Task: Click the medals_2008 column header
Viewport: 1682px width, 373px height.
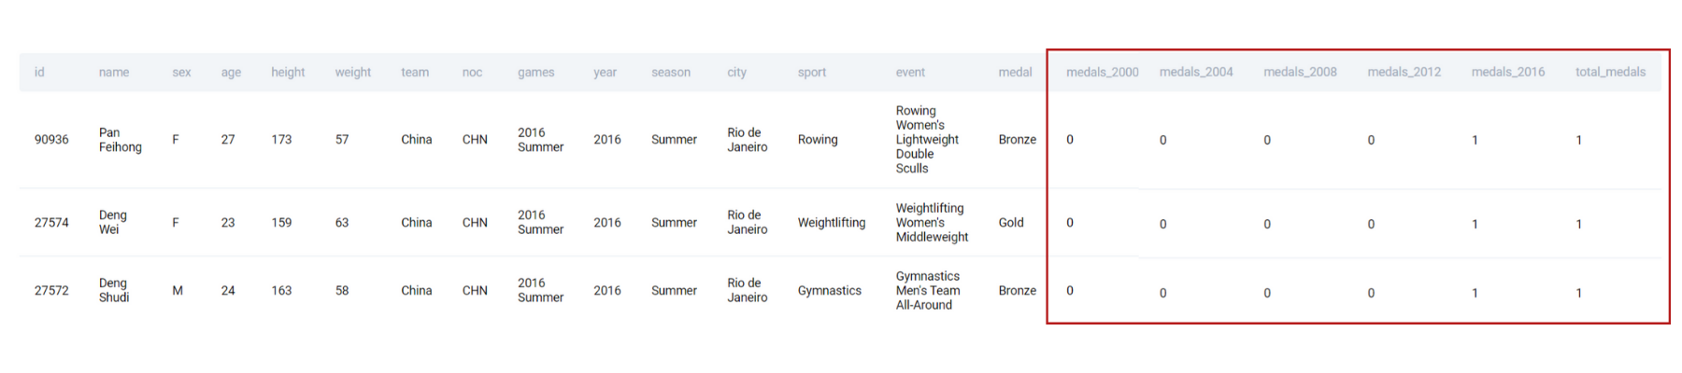Action: 1300,72
